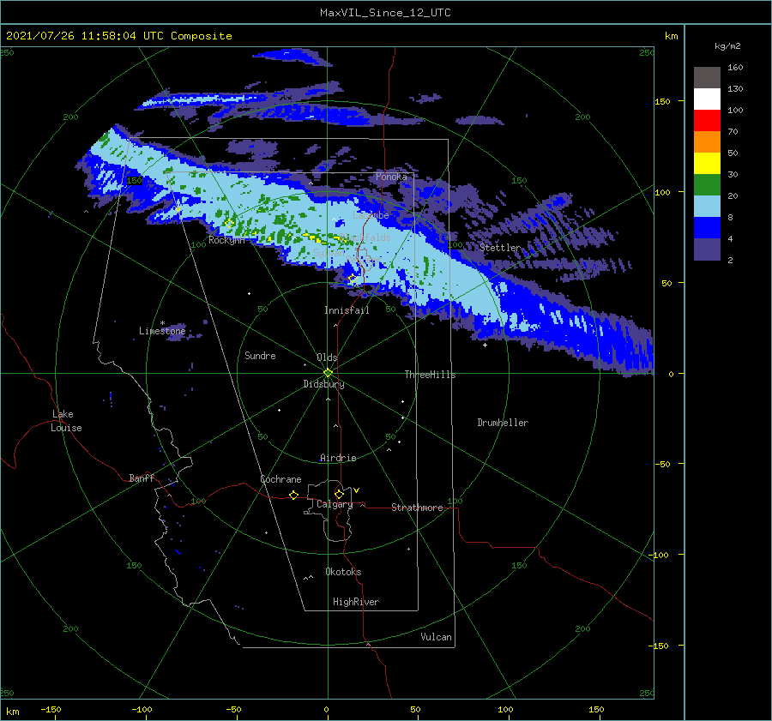Screen dimensions: 772x721
Task: Click the Drumheller label
Action: pyautogui.click(x=503, y=423)
